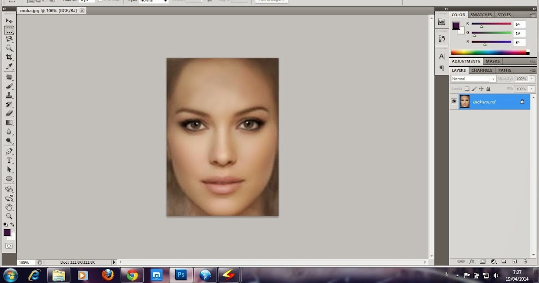The height and width of the screenshot is (283, 539).
Task: Select the 3D Rotate tool
Action: (9, 189)
